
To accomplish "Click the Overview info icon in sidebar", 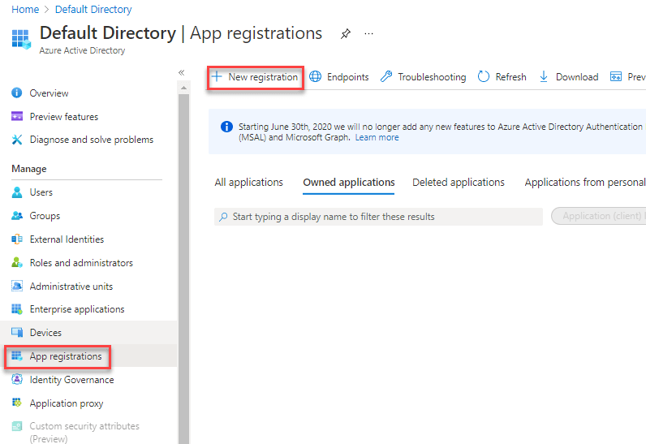I will click(x=17, y=93).
